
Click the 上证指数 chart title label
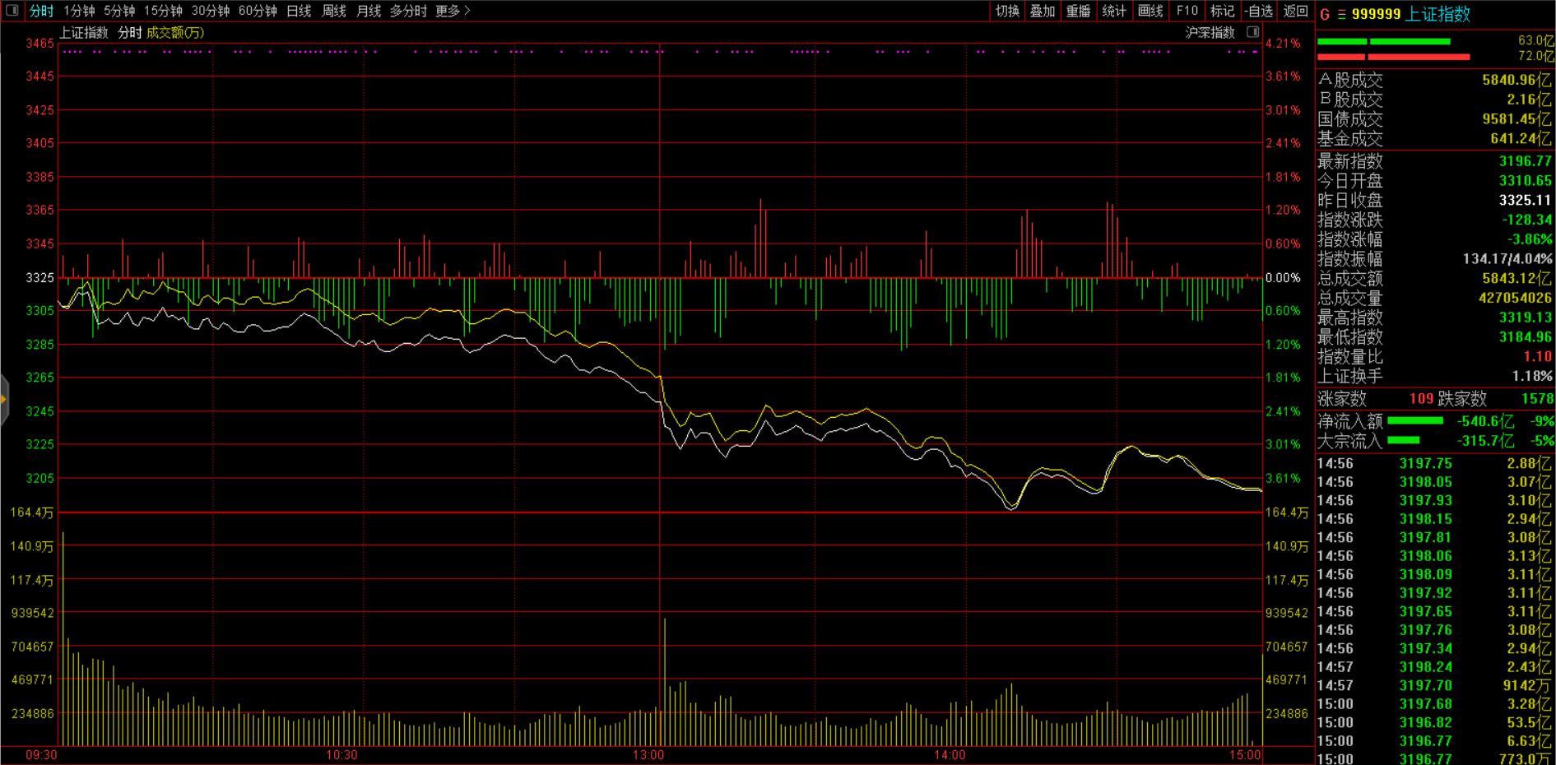click(x=84, y=32)
